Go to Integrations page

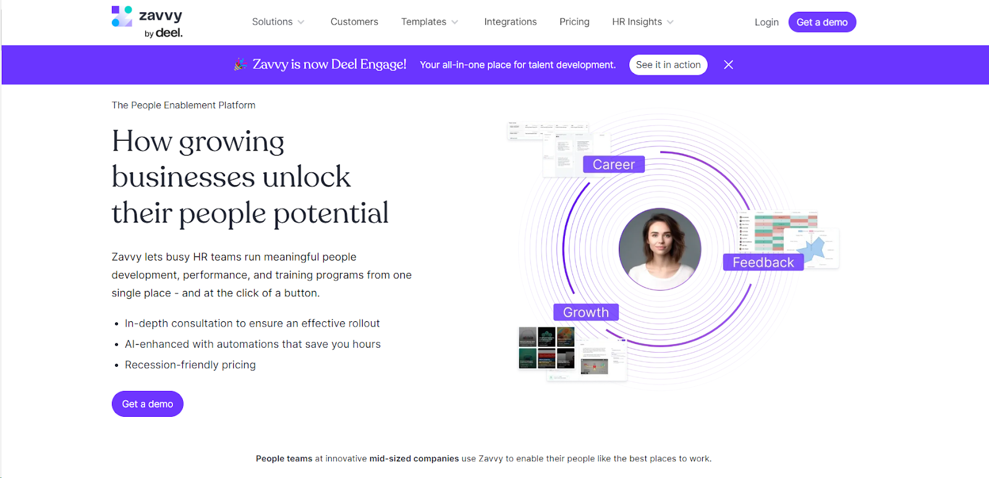click(511, 22)
